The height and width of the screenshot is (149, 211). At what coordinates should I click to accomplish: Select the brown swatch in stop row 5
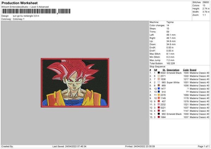(159, 85)
